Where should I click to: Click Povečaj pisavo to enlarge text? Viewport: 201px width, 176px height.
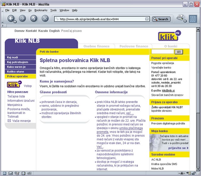(x=71, y=31)
